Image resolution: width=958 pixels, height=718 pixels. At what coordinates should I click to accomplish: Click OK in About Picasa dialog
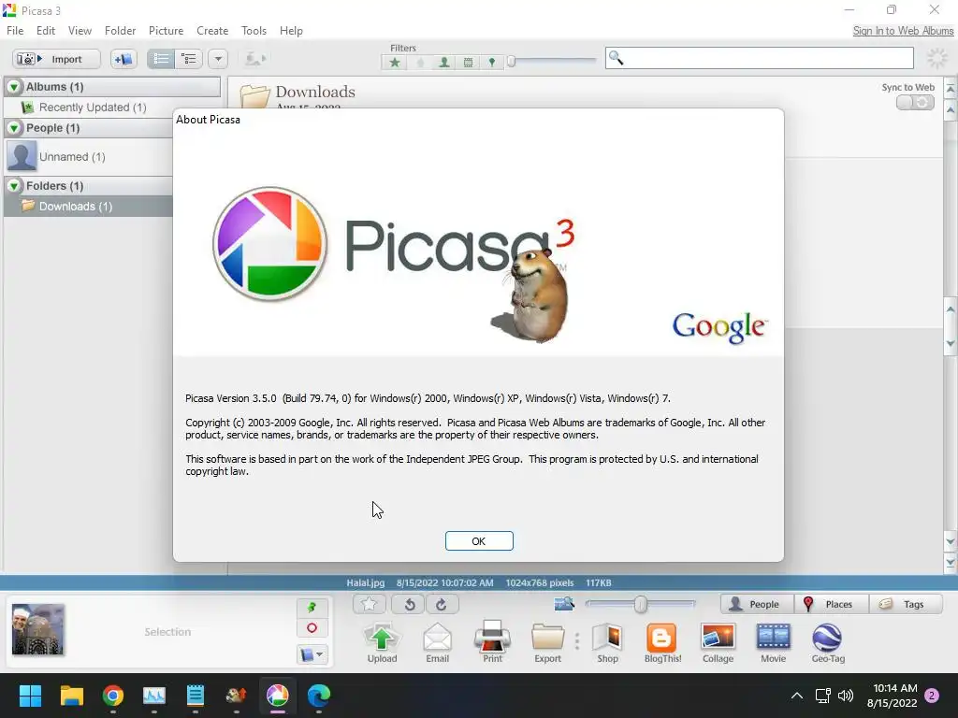click(x=479, y=541)
